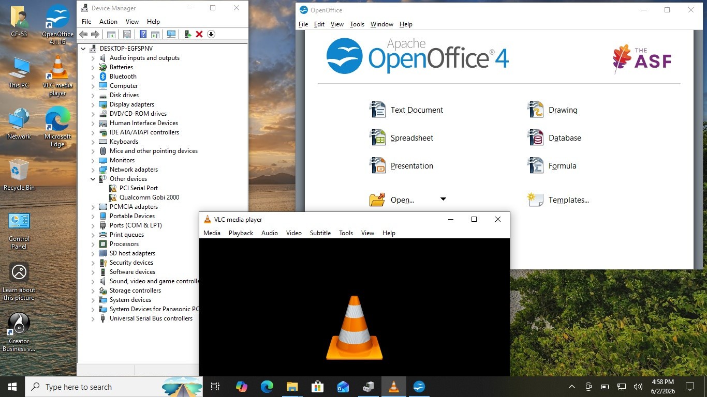This screenshot has width=707, height=397.
Task: Click the red X uninstall device icon
Action: 199,34
